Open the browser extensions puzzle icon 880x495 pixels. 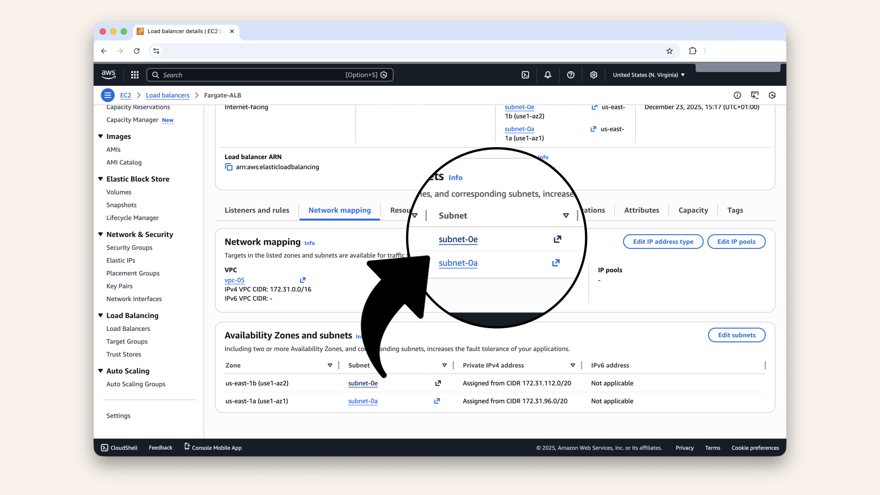693,51
